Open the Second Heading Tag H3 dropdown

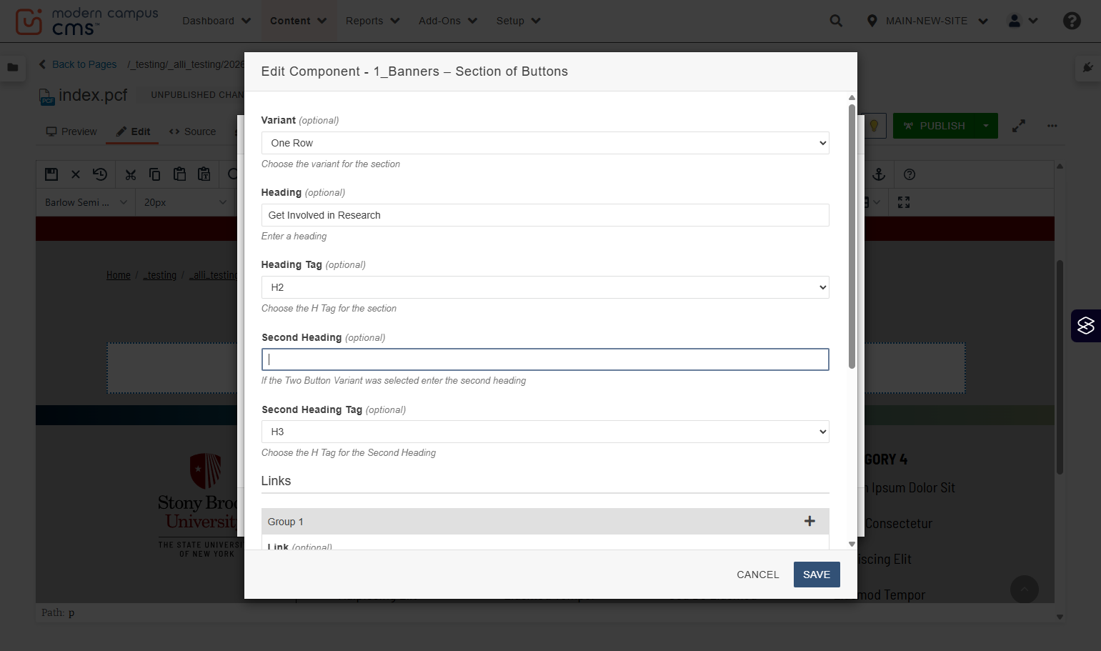(x=545, y=432)
